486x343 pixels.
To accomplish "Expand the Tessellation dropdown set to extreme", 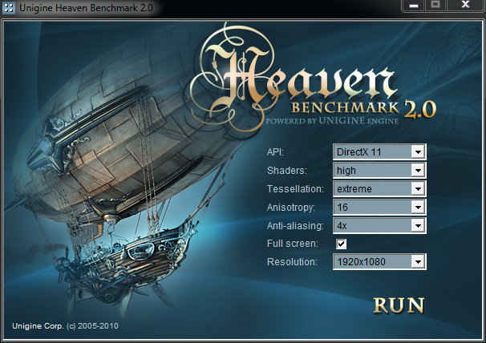I will (x=379, y=188).
